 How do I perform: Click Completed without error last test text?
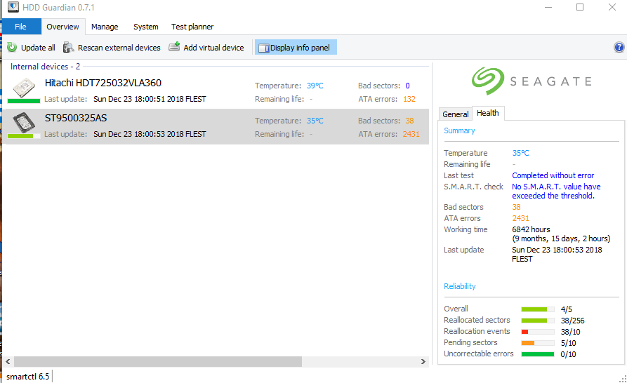pos(553,175)
